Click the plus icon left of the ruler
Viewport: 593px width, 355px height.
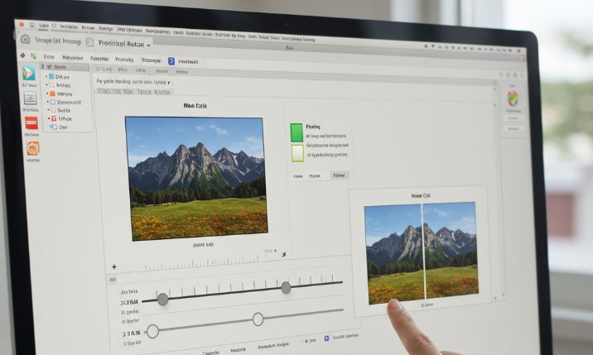(x=113, y=267)
